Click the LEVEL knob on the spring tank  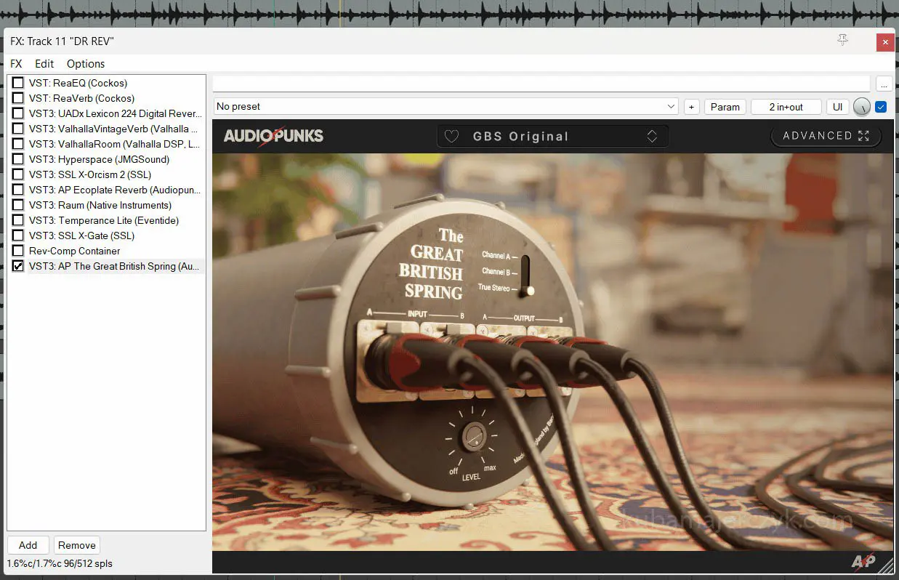click(x=473, y=437)
